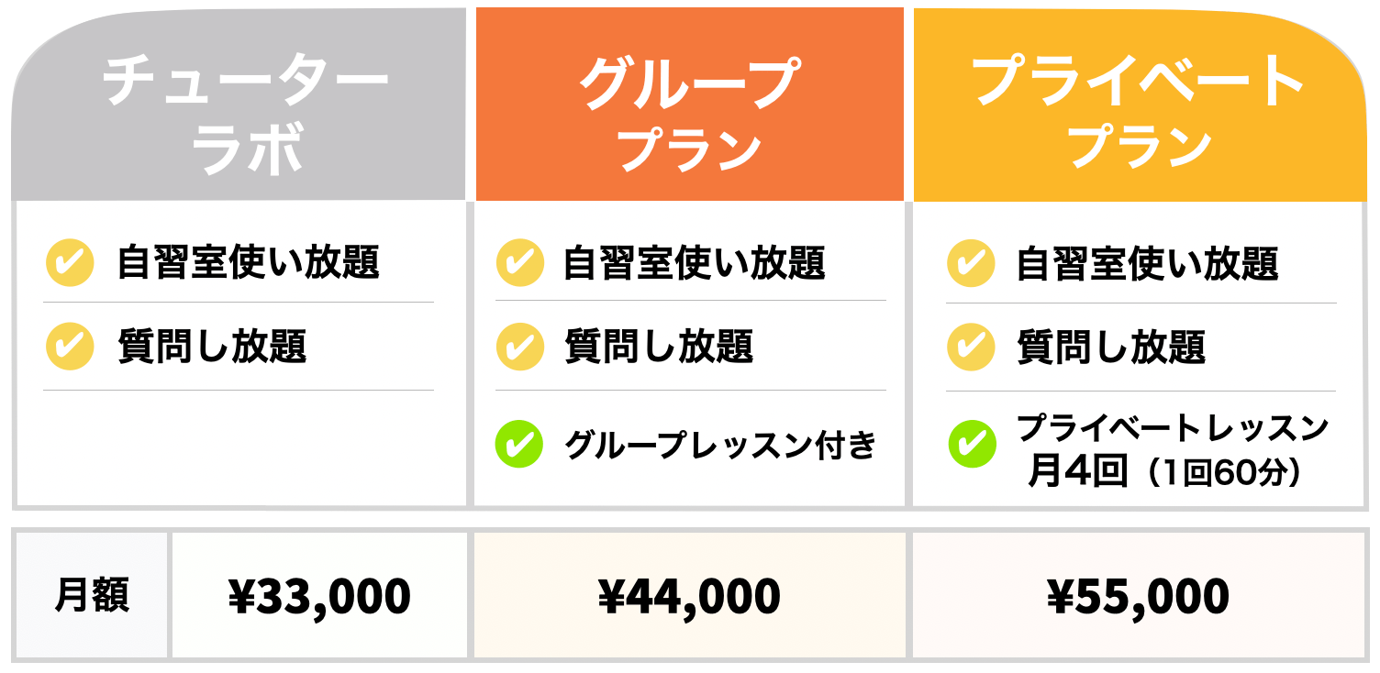The image size is (1380, 673).
Task: Click yellow check beside プライベートプラン 質問し放題
Action: click(971, 347)
